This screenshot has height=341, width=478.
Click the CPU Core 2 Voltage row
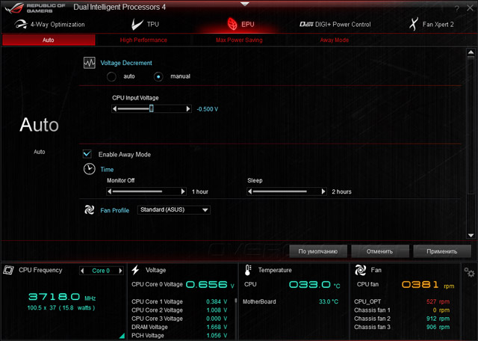[179, 310]
